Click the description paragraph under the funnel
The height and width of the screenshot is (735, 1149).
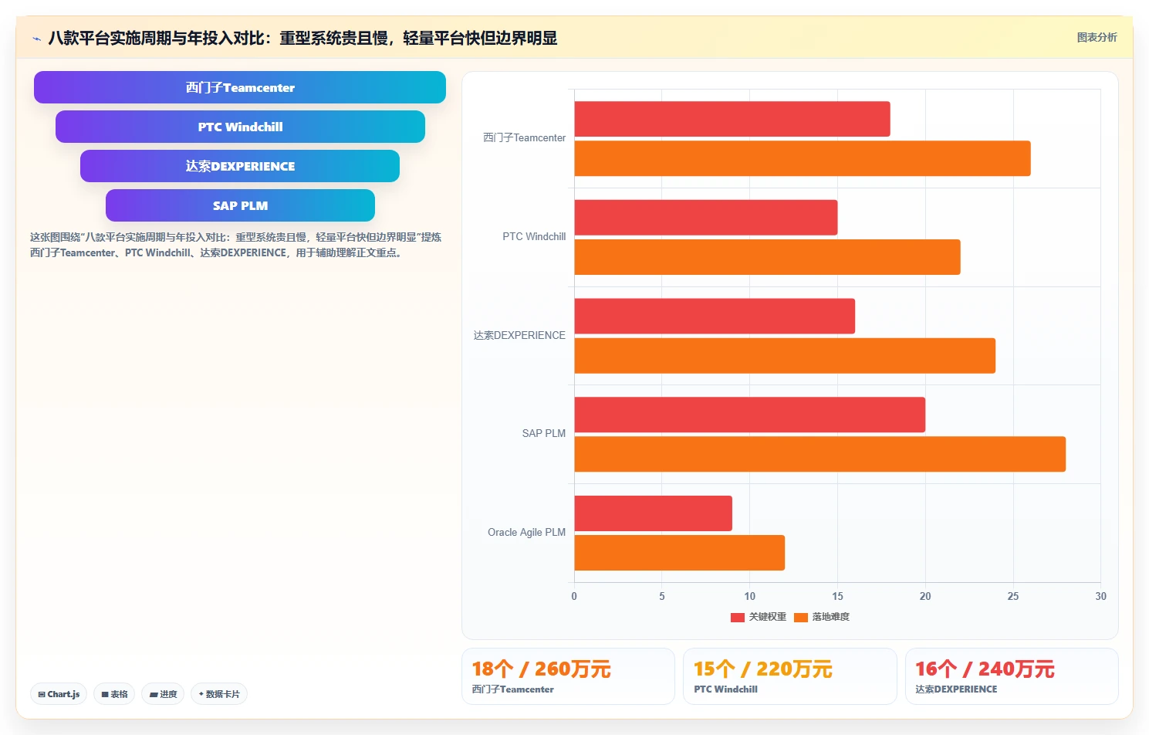[236, 245]
